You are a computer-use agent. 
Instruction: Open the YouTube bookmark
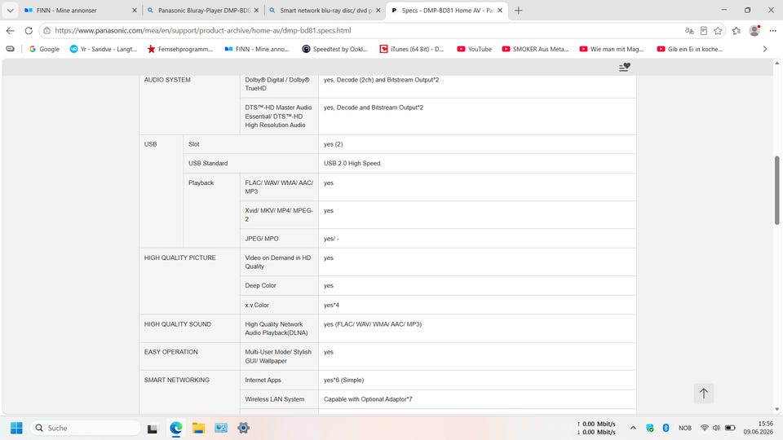click(x=475, y=49)
